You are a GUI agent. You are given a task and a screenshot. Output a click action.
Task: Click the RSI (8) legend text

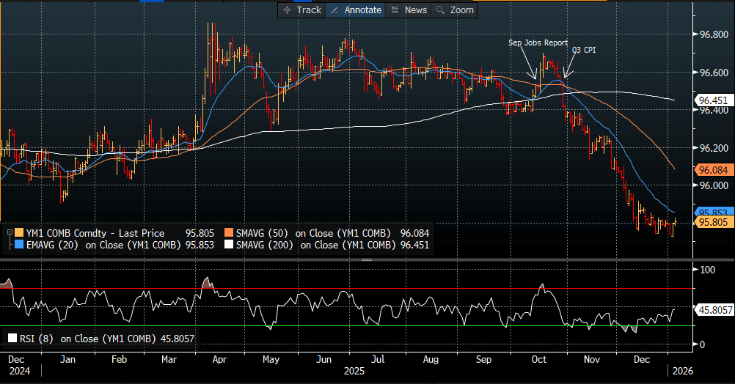pos(37,339)
